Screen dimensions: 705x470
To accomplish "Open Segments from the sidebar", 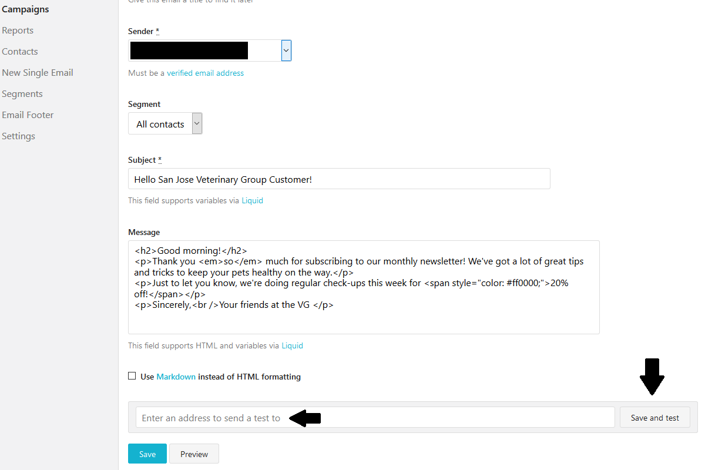I will pyautogui.click(x=22, y=94).
